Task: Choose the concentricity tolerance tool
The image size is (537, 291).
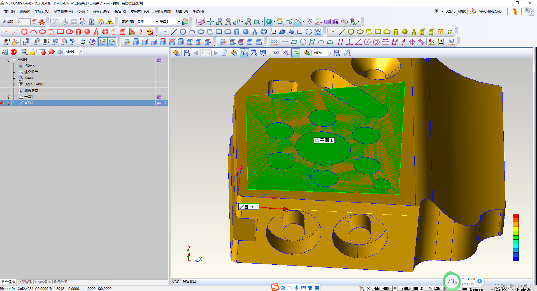Action: coord(376,42)
